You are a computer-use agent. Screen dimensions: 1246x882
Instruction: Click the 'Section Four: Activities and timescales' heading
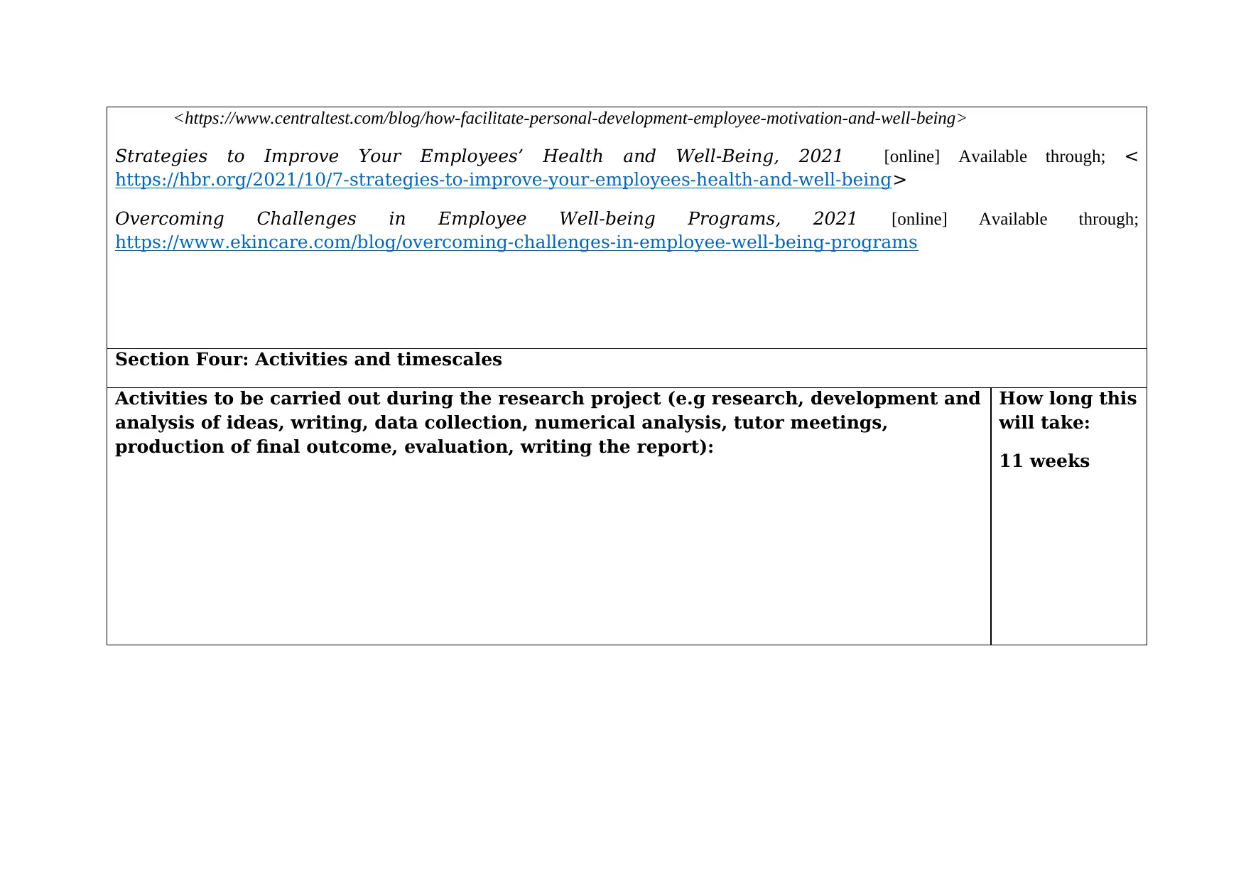[x=308, y=360]
